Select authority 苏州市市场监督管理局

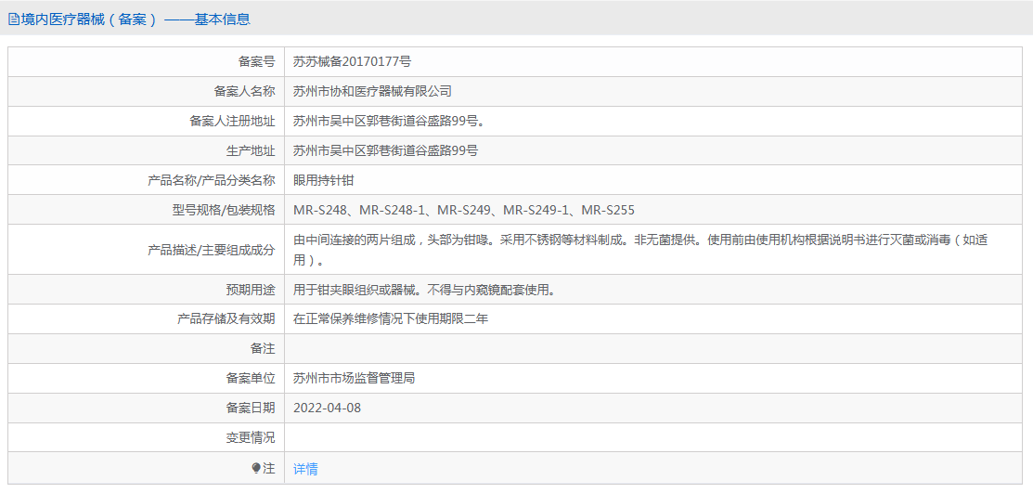(354, 378)
